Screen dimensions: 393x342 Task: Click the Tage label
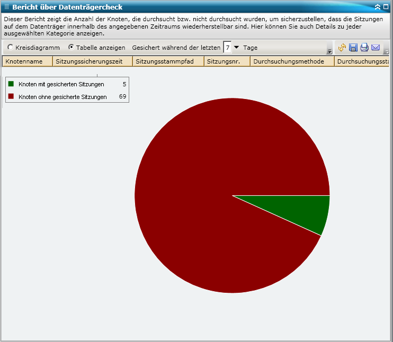(250, 48)
